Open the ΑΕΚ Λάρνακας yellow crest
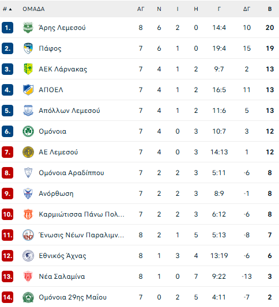Viewport: 279px width, 307px height. (x=28, y=69)
